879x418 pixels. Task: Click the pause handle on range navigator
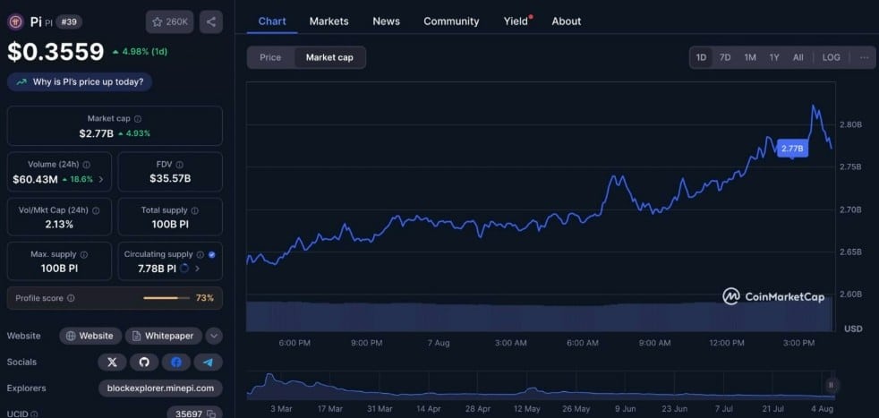[831, 385]
